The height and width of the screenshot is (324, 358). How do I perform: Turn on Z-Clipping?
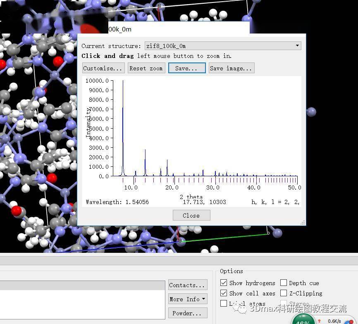pyautogui.click(x=284, y=293)
